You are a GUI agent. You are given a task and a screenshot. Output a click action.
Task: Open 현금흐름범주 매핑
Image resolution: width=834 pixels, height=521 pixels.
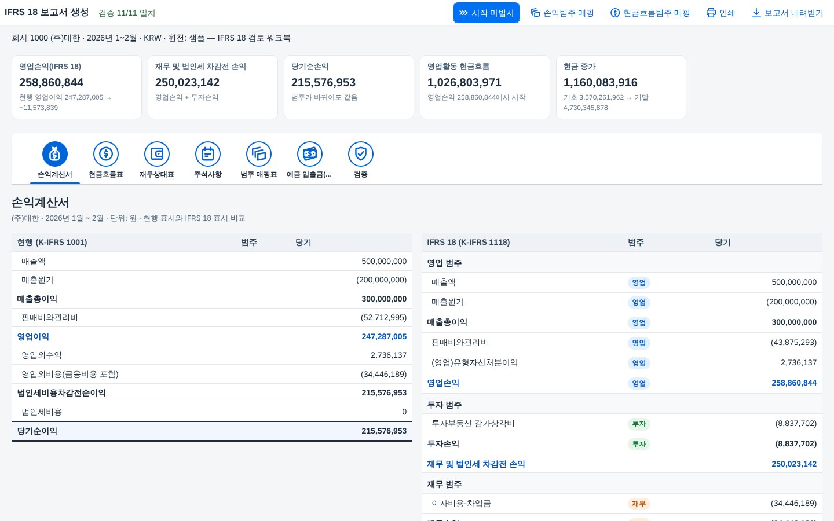coord(650,13)
